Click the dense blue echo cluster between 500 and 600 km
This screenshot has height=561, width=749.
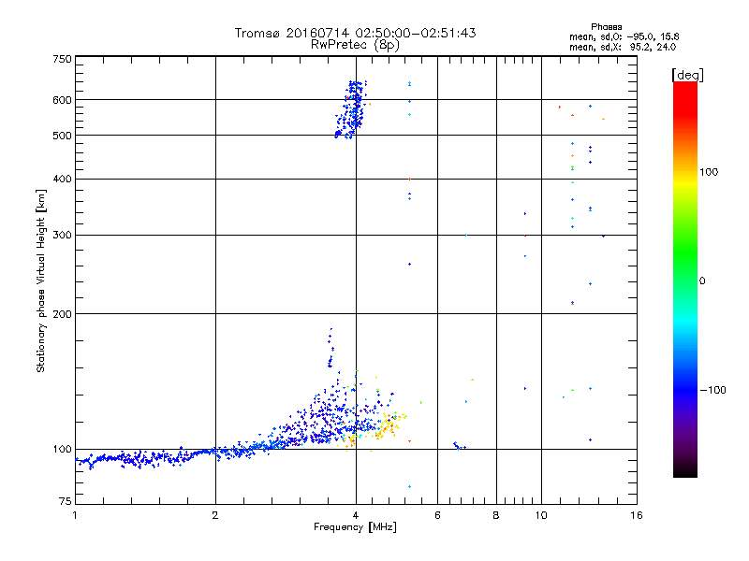coord(352,110)
